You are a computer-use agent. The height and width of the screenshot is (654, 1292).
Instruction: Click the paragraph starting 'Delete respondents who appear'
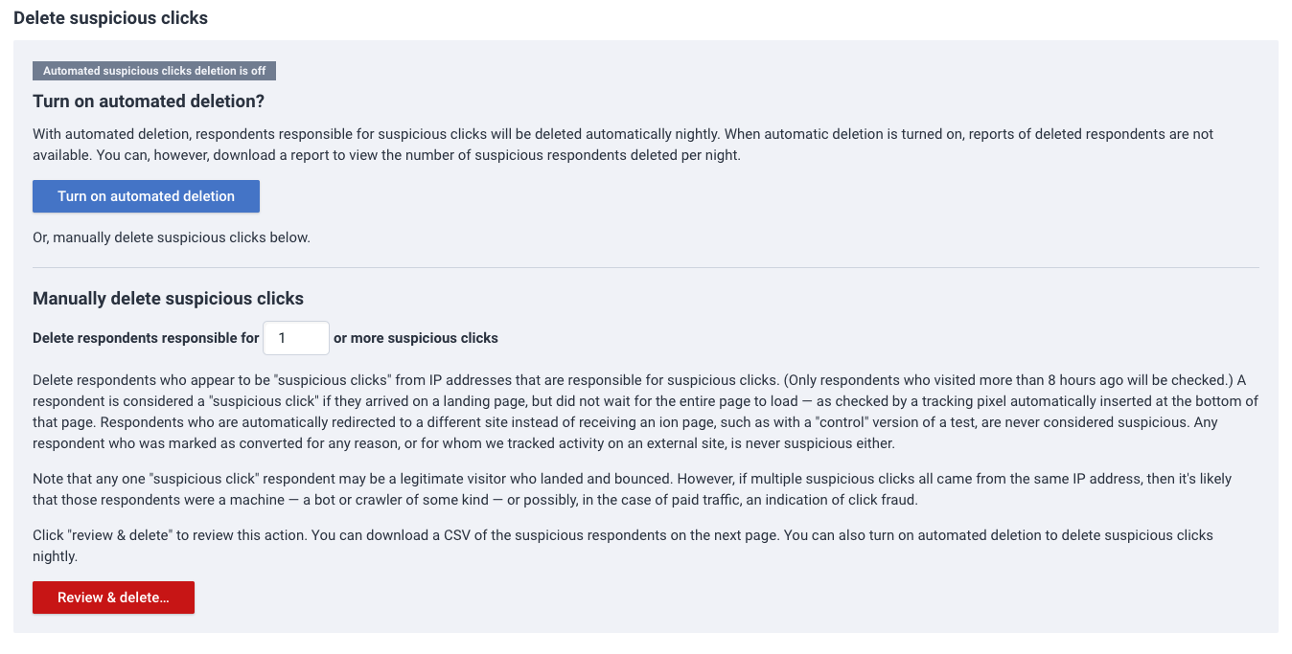click(x=645, y=411)
